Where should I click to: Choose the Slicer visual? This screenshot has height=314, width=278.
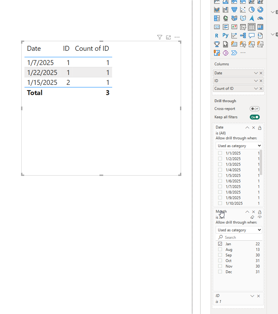243,27
